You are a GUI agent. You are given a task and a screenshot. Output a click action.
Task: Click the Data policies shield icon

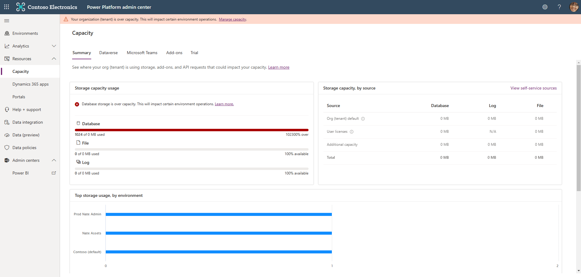(x=7, y=148)
